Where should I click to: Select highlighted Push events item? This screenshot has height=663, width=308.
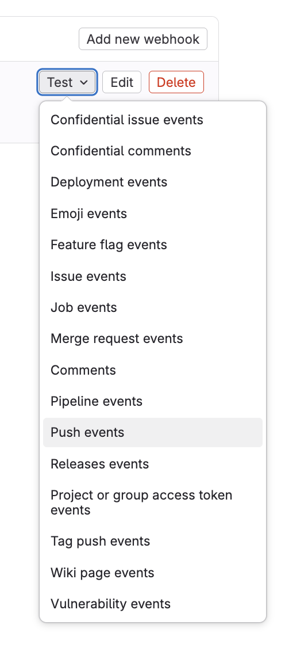click(153, 433)
